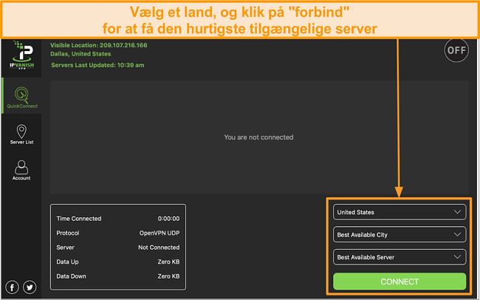Open the Best Available Server dropdown
The image size is (480, 300).
[400, 257]
